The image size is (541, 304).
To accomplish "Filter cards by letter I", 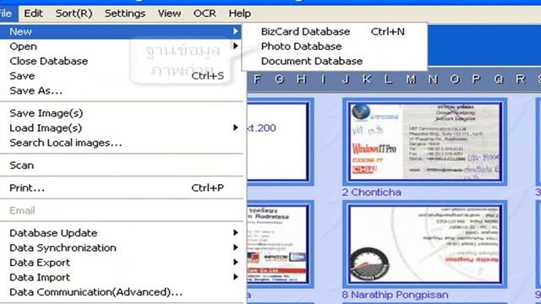I will click(x=323, y=79).
